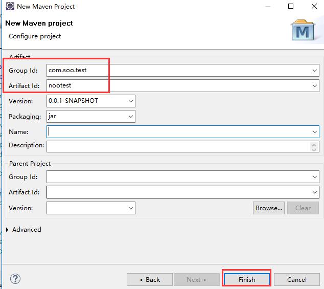The image size is (324, 289).
Task: Click the disabled Clear button
Action: (303, 208)
